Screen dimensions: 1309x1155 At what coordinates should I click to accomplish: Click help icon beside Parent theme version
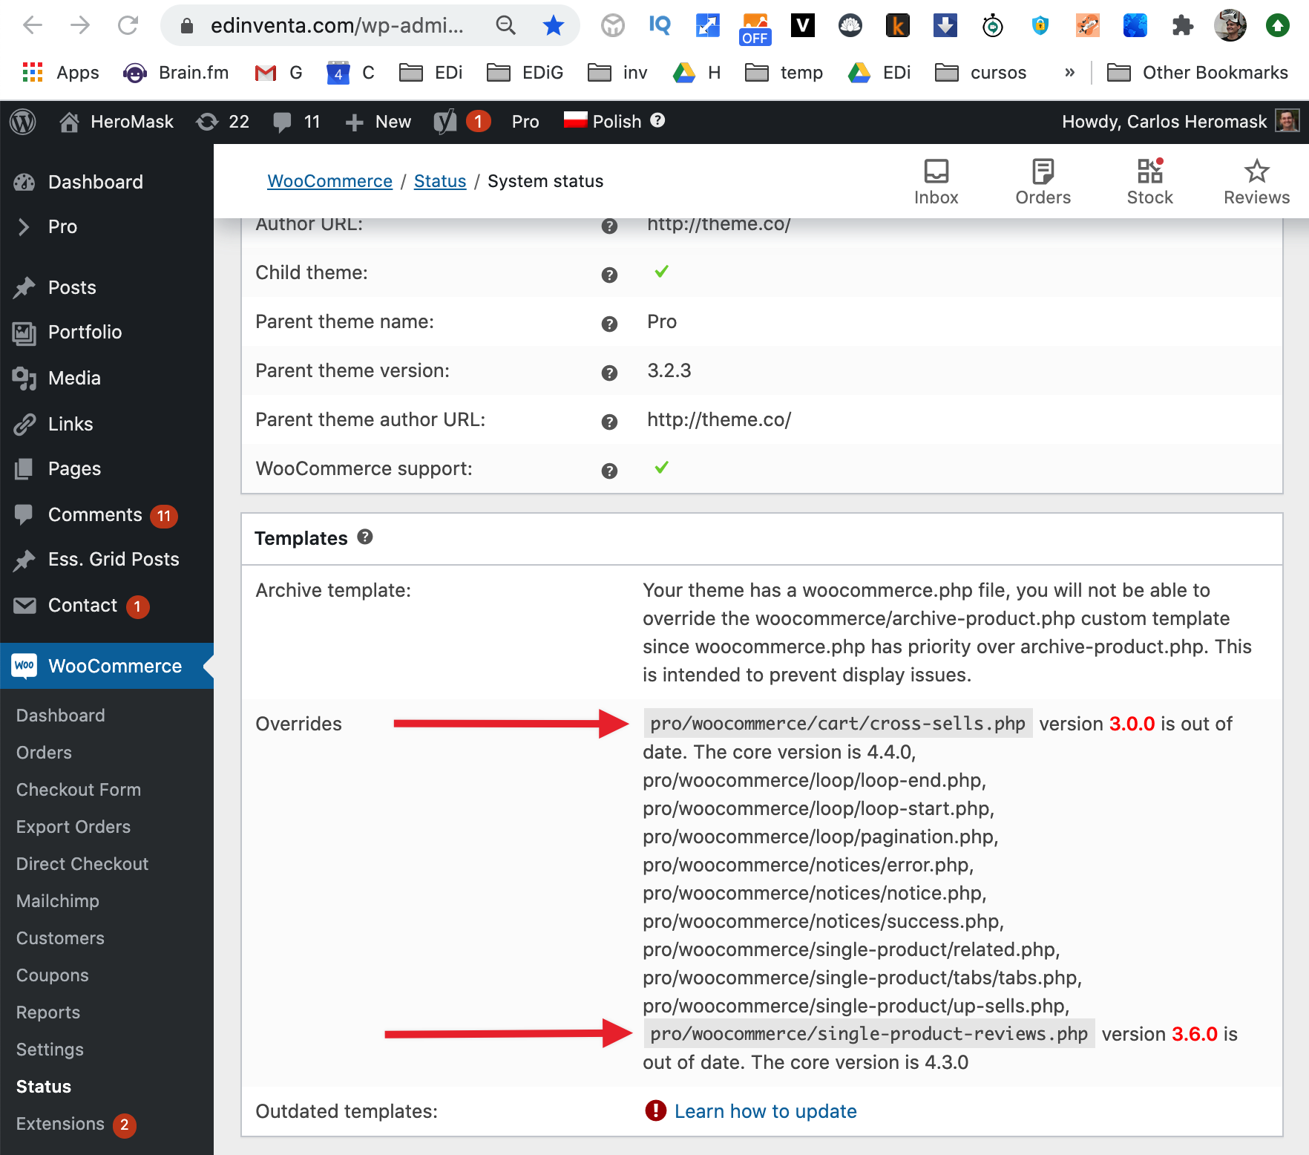(609, 373)
